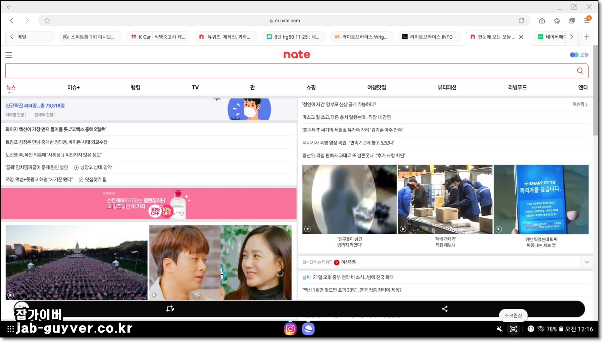Navigate back using the browser back arrow
This screenshot has width=604, height=343.
tap(12, 20)
